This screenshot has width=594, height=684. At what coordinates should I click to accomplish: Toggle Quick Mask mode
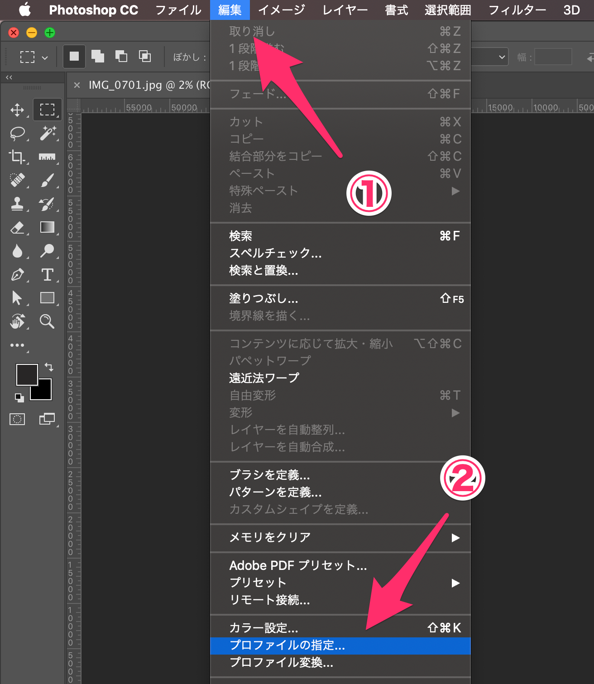click(17, 419)
